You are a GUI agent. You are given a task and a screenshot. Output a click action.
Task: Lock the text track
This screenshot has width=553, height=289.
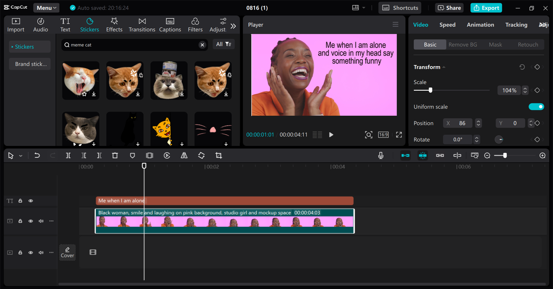pyautogui.click(x=20, y=201)
